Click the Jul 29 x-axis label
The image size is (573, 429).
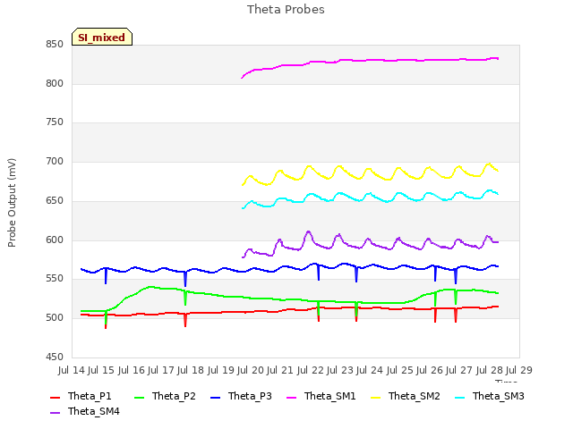(x=519, y=370)
